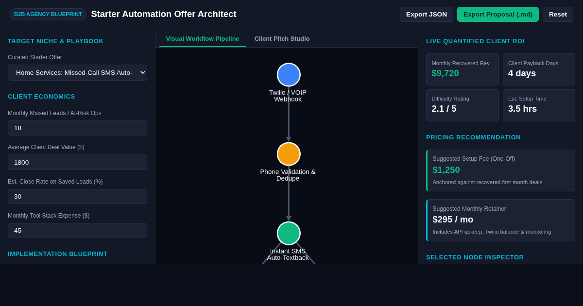Click the Suggested Monthly Retainer $295 / mo card
The image size is (583, 306).
click(500, 220)
